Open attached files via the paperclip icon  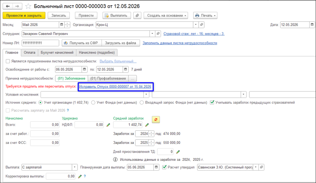137,15
